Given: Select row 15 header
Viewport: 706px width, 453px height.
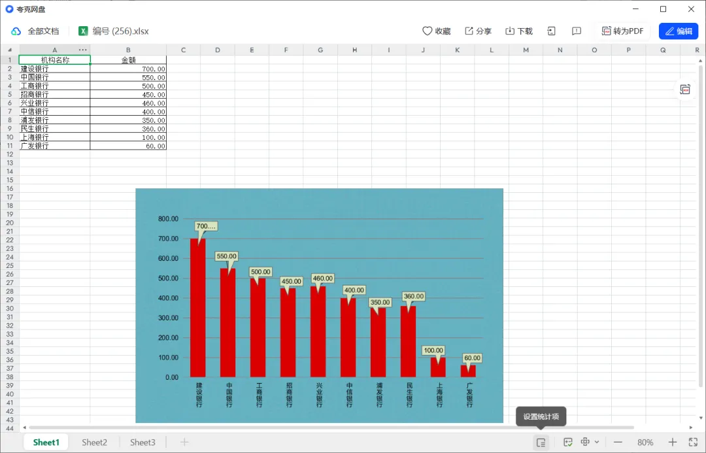Looking at the screenshot, I should click(9, 180).
